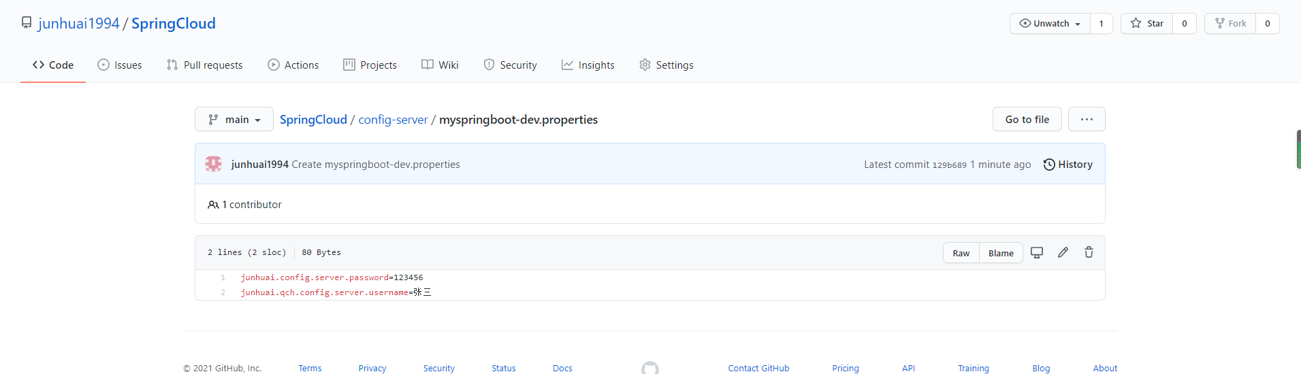
Task: Star the SpringCloud repository
Action: click(x=1147, y=23)
